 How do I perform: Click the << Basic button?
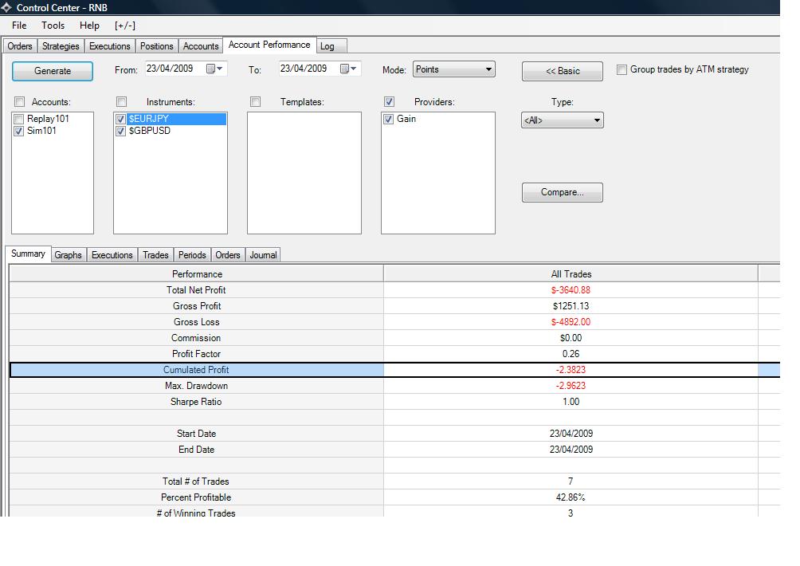(x=563, y=71)
